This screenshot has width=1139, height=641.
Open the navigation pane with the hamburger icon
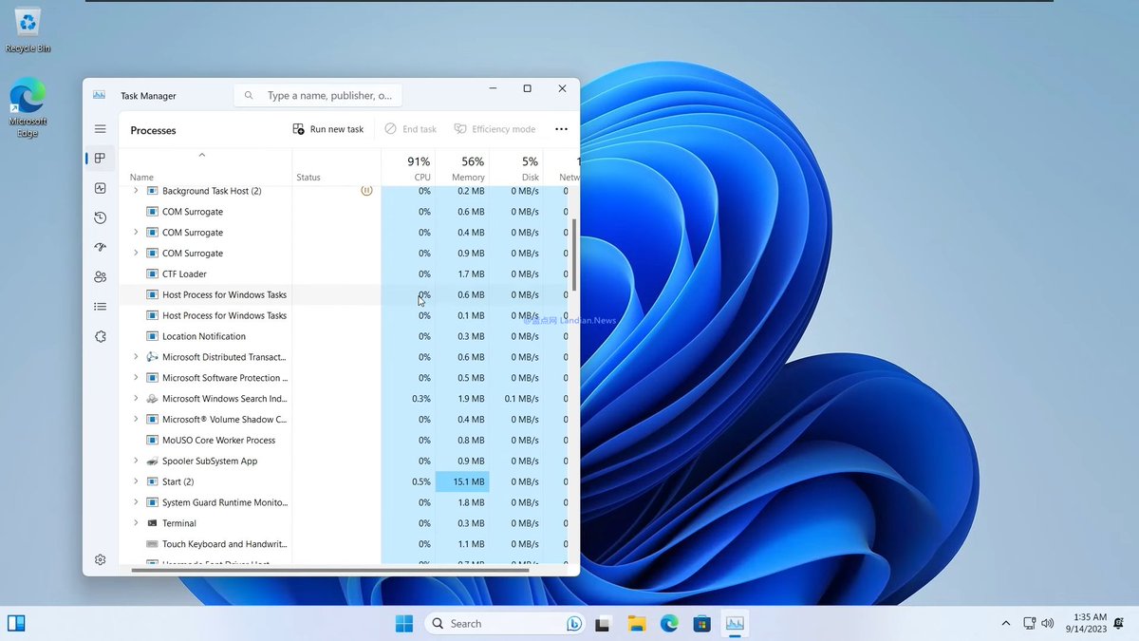click(x=100, y=128)
